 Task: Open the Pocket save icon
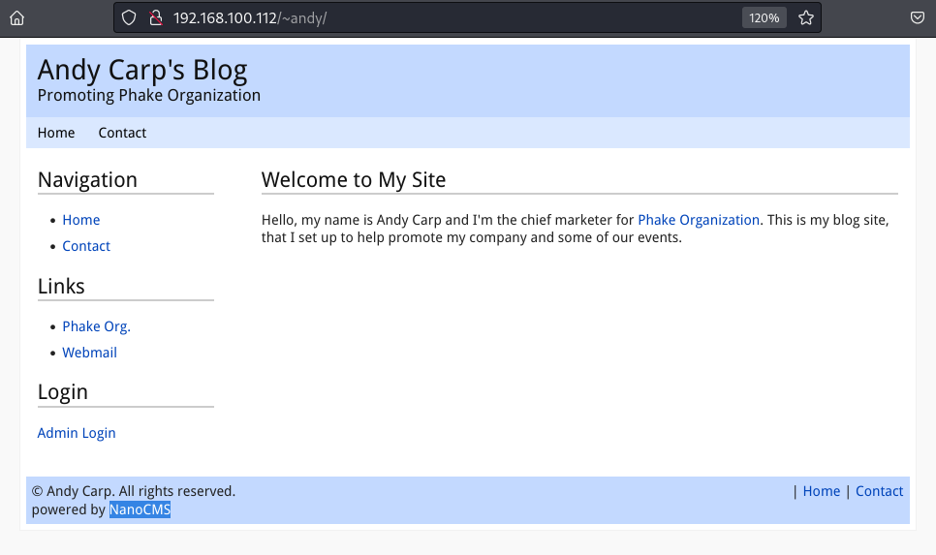click(x=917, y=17)
